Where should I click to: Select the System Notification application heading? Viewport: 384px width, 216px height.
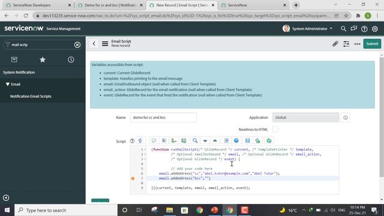[19, 72]
